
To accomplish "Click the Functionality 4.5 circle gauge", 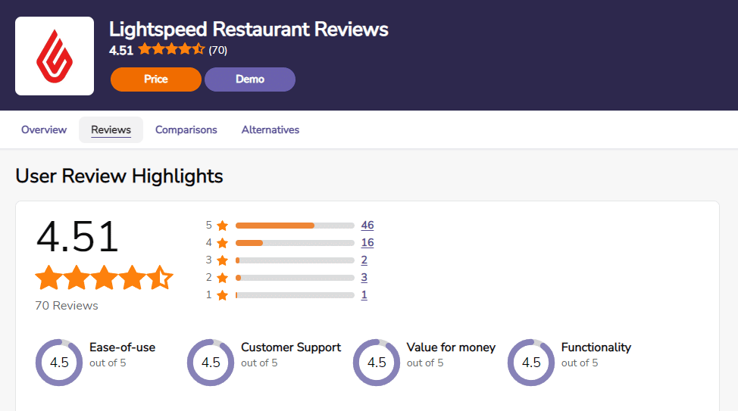I will (531, 363).
